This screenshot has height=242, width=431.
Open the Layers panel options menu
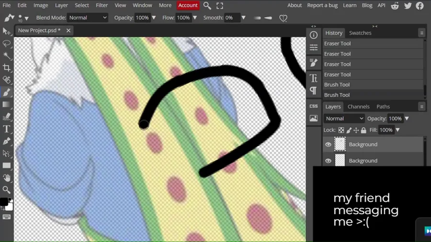coord(421,107)
